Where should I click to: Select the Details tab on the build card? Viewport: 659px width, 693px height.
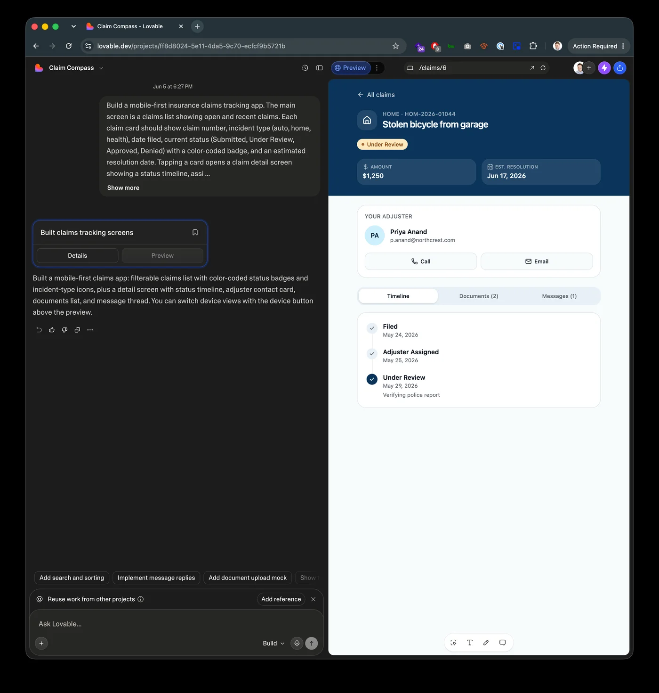coord(78,255)
